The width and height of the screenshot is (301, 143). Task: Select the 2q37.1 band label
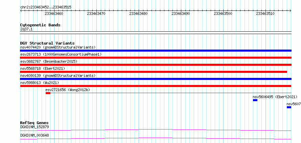[x=26, y=29]
